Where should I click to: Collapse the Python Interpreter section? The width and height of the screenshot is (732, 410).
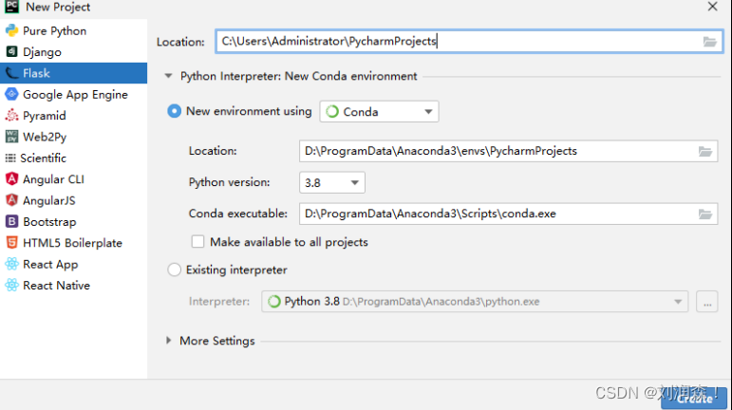[x=169, y=76]
